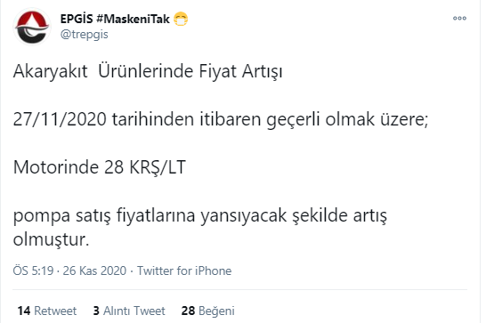Click the 27/11/2020 date in the tweet body
This screenshot has width=486, height=323.
point(60,119)
